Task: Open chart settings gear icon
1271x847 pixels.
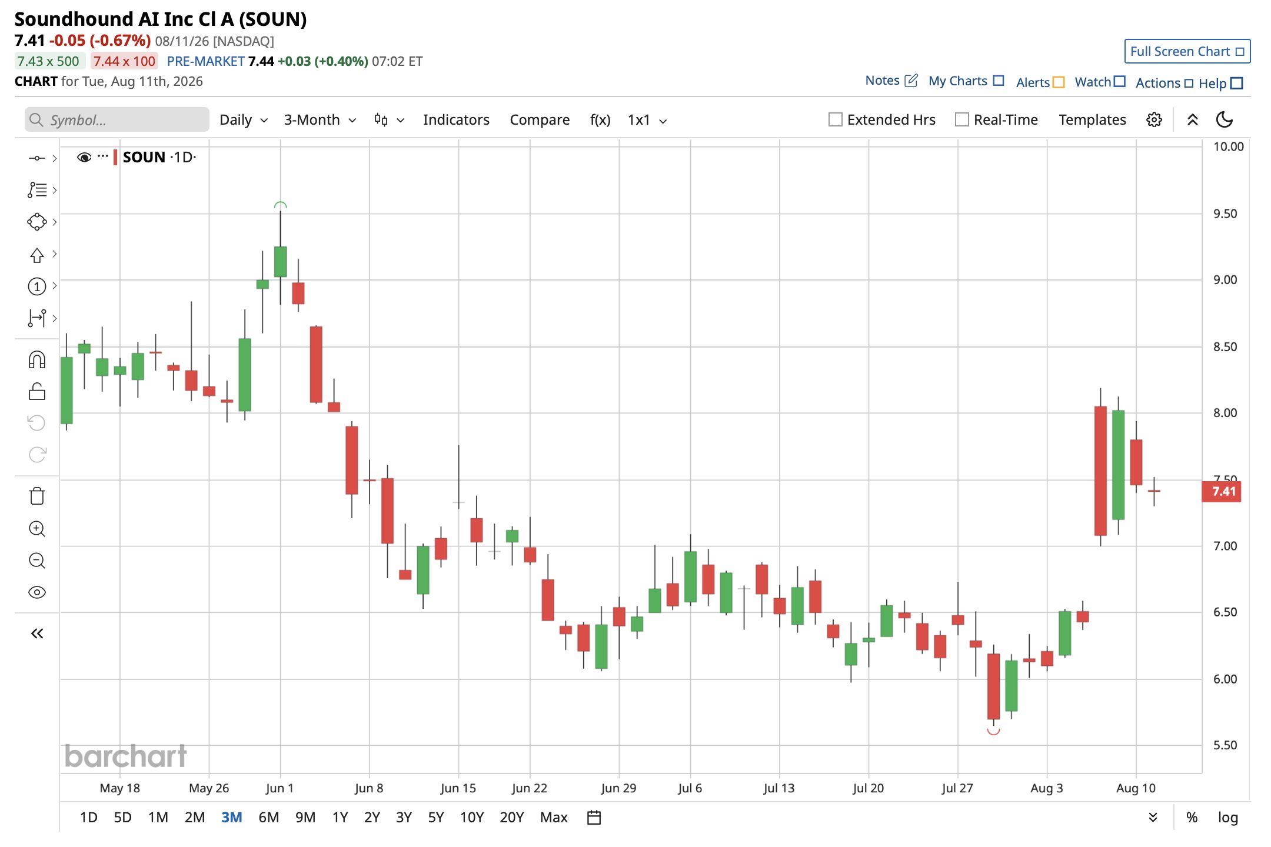Action: [1154, 120]
